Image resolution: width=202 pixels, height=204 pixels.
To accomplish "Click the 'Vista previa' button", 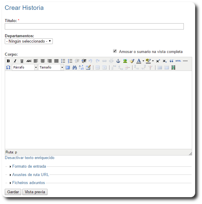I will click(35, 192).
